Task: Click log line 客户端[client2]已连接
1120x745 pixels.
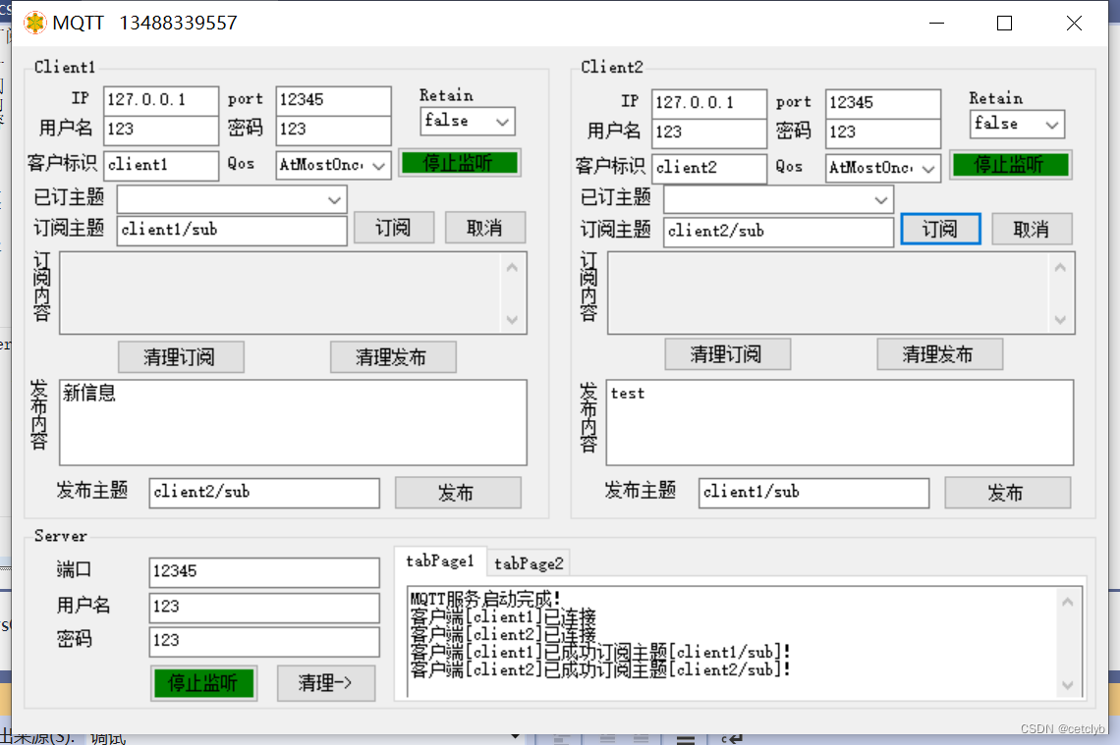Action: point(503,634)
